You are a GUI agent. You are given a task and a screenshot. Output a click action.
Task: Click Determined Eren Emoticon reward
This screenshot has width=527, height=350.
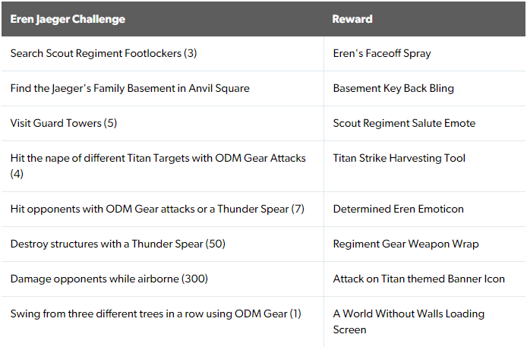[398, 210]
